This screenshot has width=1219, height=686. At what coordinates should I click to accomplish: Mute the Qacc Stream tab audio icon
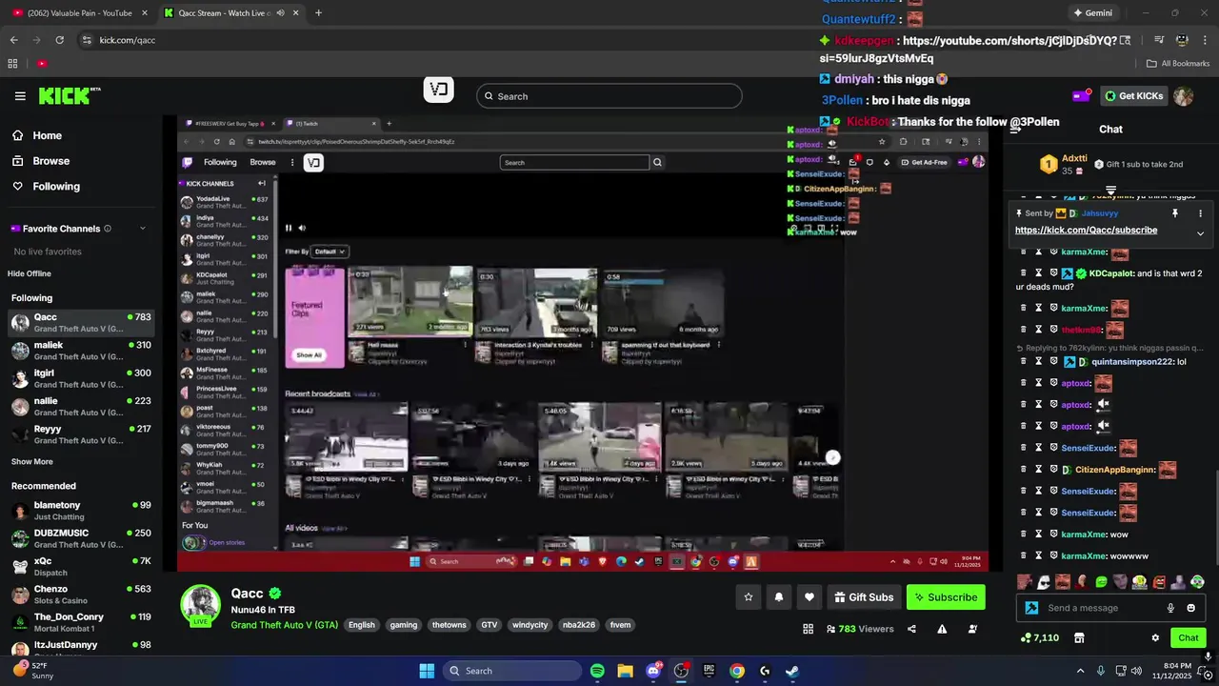point(280,13)
